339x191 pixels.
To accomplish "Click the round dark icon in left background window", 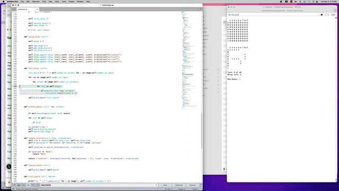I will point(8,167).
